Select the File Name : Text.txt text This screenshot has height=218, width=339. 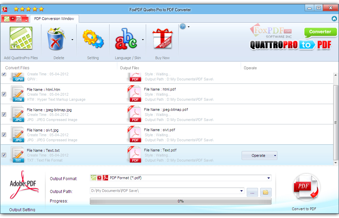pyautogui.click(x=43, y=150)
